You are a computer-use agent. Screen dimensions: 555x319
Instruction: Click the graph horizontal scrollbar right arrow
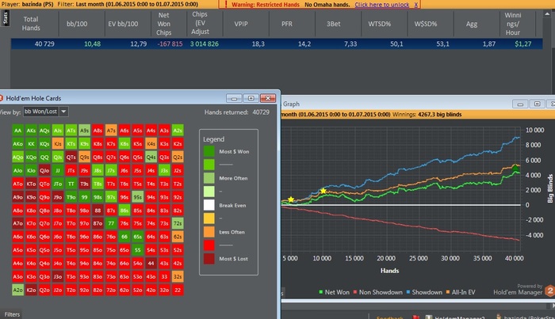click(x=553, y=306)
